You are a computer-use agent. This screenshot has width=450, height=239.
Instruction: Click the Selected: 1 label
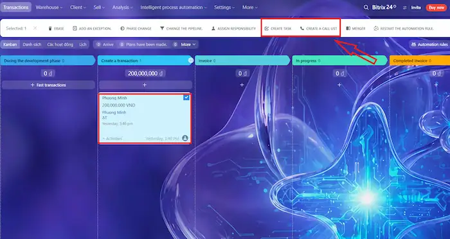[16, 28]
